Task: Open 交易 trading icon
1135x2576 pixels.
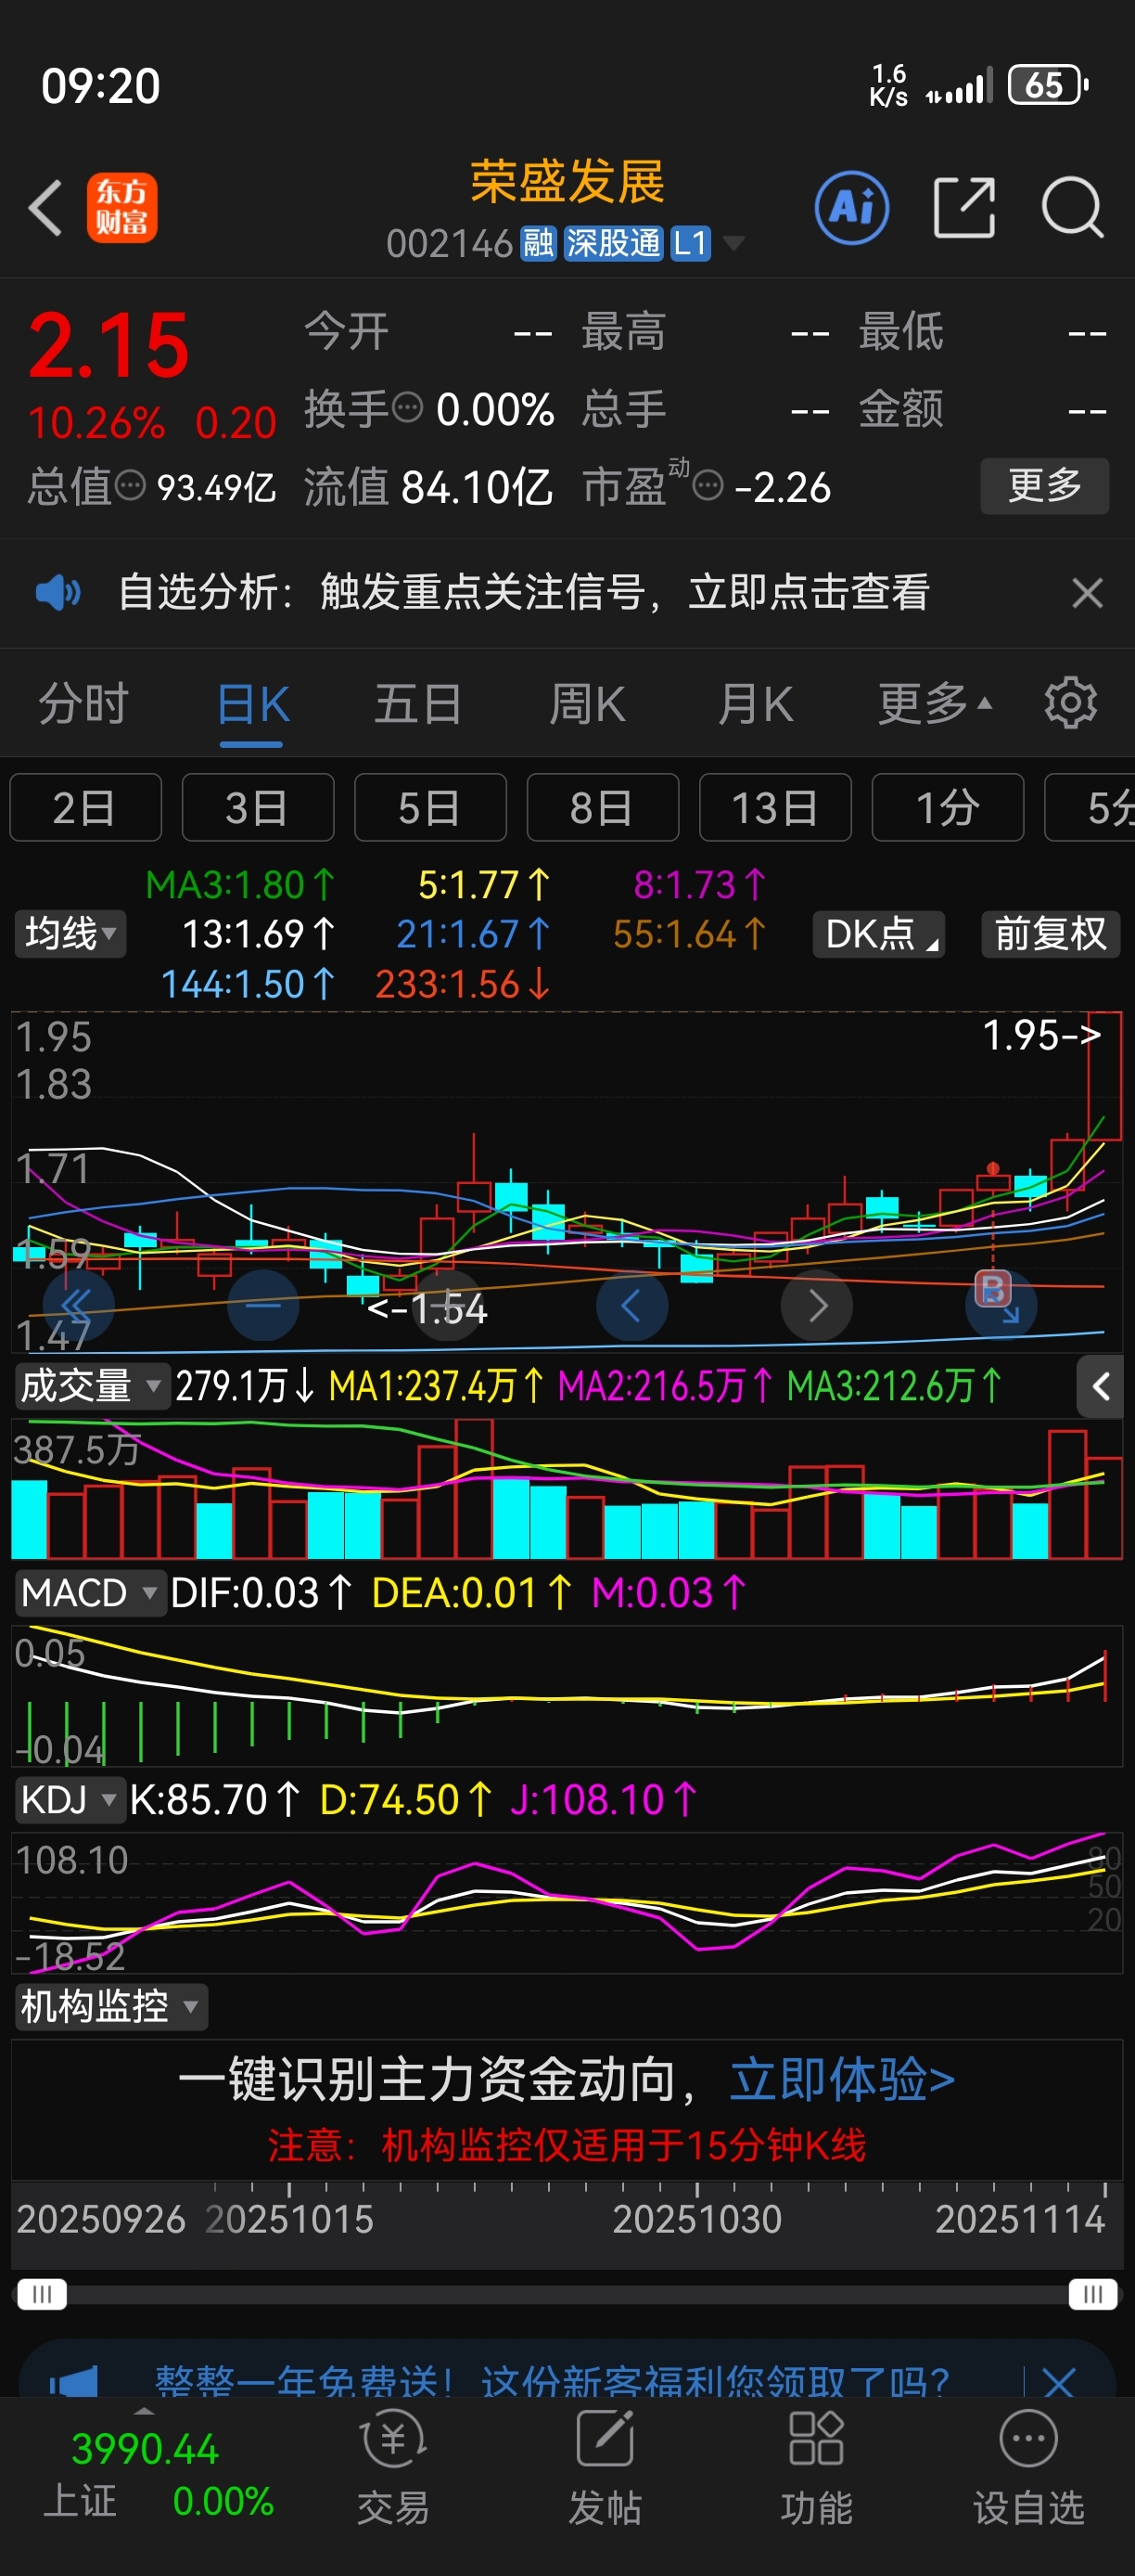Action: tap(392, 2469)
